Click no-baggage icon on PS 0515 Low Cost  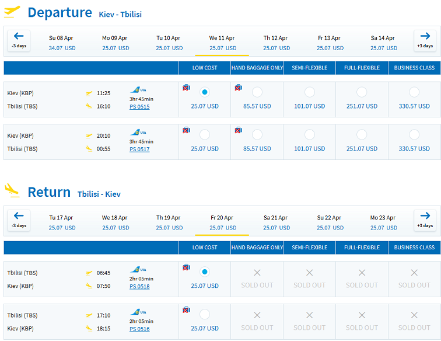click(186, 88)
